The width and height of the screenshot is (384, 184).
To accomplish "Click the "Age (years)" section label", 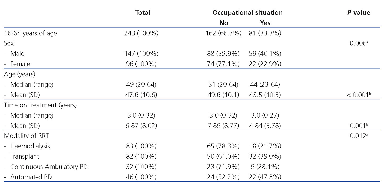I will click(x=20, y=74).
